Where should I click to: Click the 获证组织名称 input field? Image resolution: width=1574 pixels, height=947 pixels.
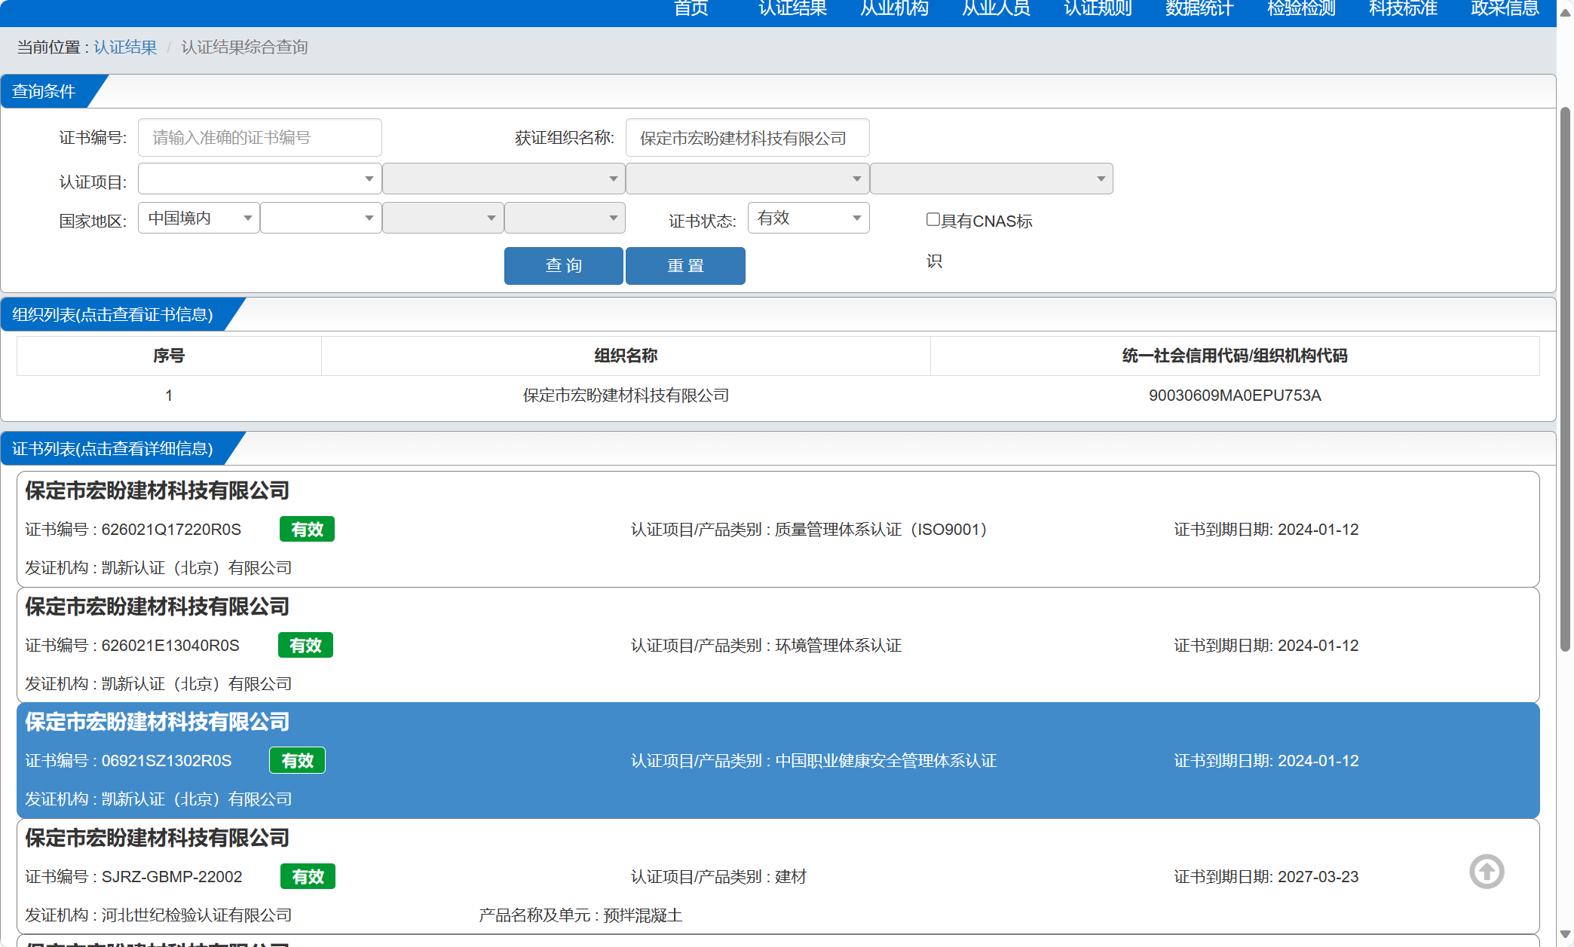point(748,138)
